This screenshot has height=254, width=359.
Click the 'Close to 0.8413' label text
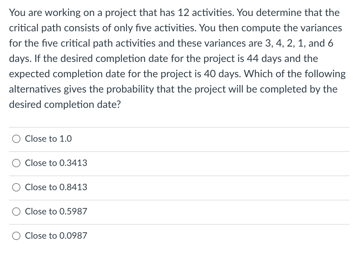coord(56,187)
